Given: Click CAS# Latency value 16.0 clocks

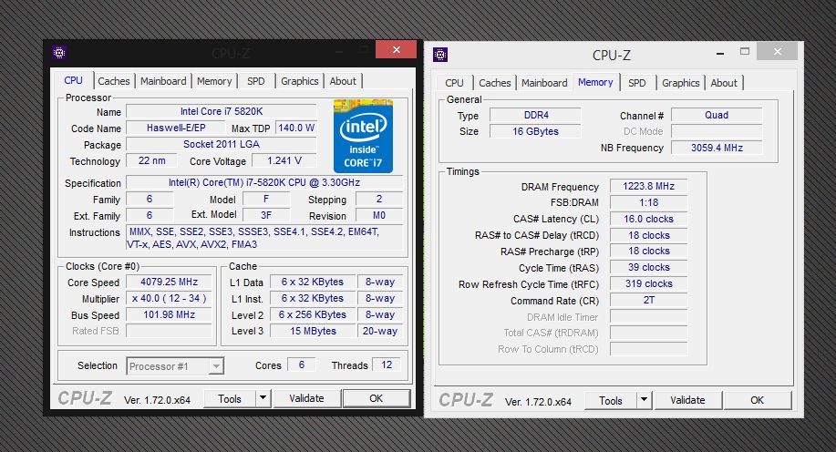Looking at the screenshot, I should (648, 219).
